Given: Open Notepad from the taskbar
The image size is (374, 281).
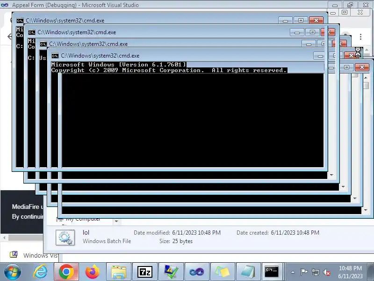Looking at the screenshot, I should pos(248,272).
